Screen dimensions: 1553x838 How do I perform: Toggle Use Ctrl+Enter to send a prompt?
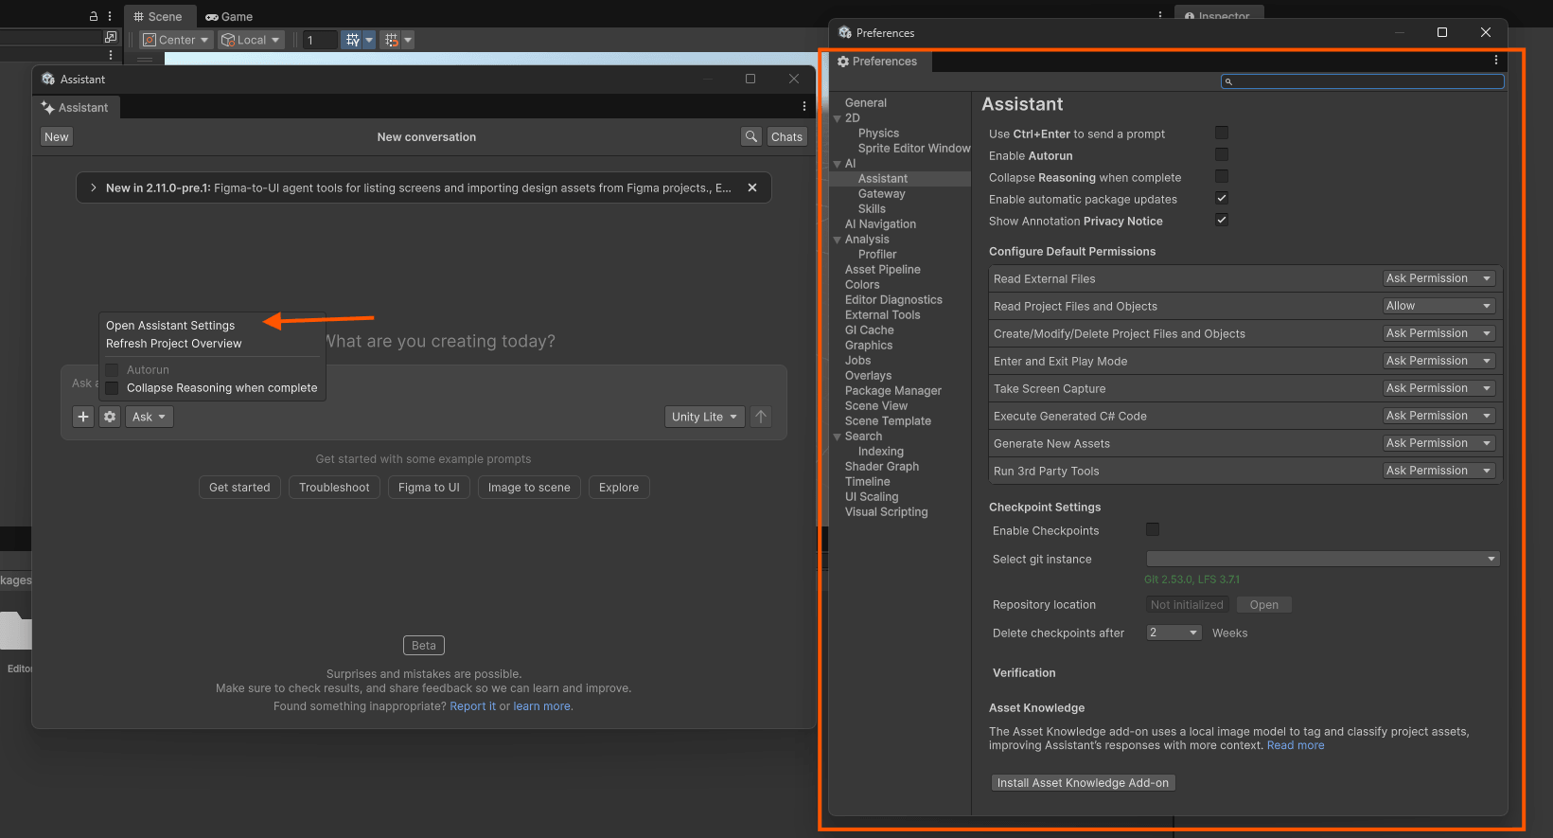[x=1222, y=133]
